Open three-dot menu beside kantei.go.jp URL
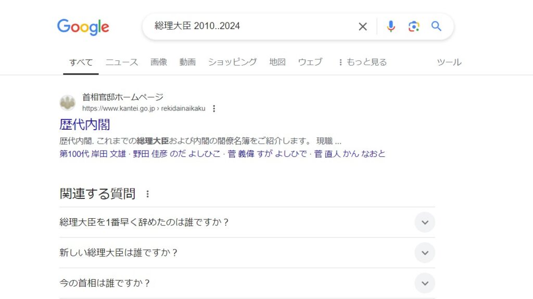The image size is (533, 299). point(214,108)
